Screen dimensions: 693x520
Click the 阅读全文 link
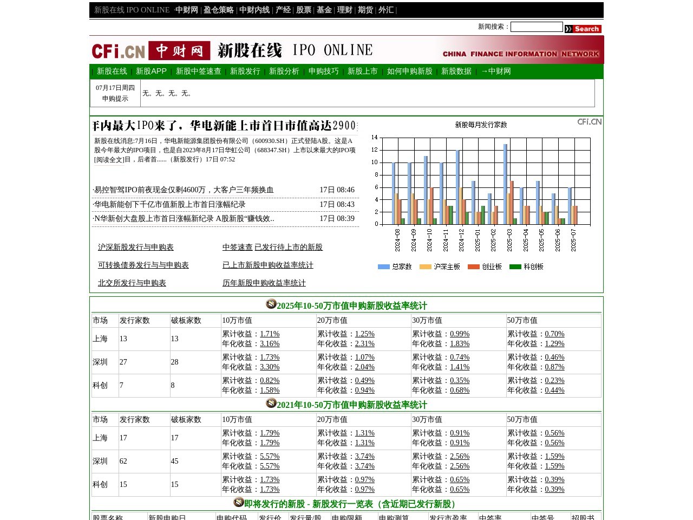(x=109, y=160)
